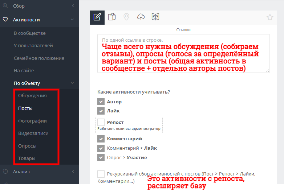Open В сообществе menu item
Image resolution: width=284 pixels, height=190 pixels.
tap(30, 33)
